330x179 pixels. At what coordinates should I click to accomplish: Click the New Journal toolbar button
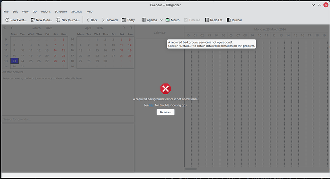68,20
